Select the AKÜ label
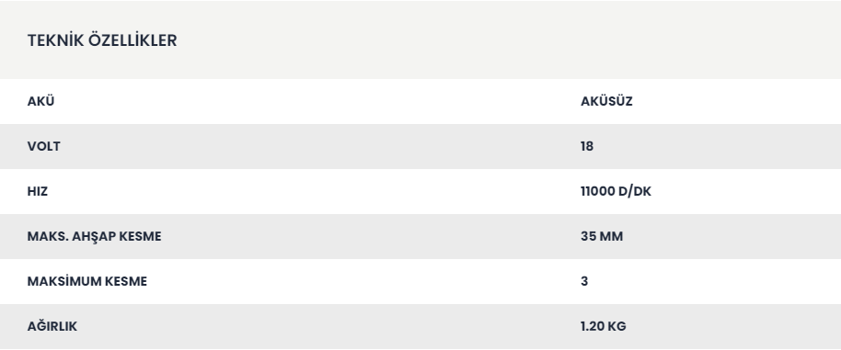The image size is (841, 350). click(x=40, y=101)
